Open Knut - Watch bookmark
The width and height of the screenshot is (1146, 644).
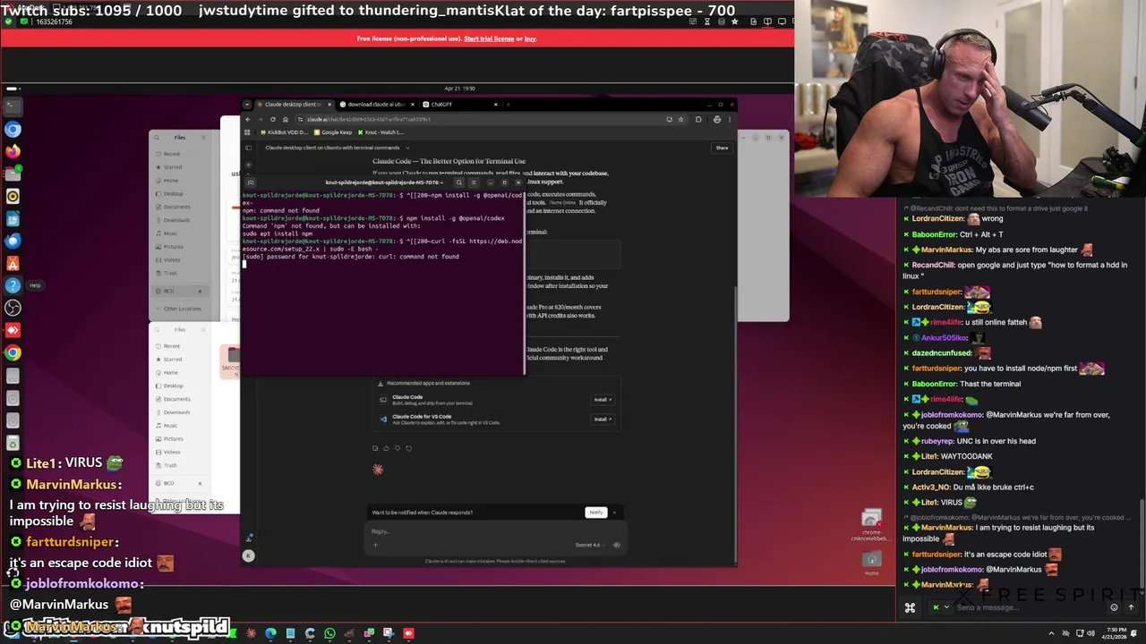381,132
